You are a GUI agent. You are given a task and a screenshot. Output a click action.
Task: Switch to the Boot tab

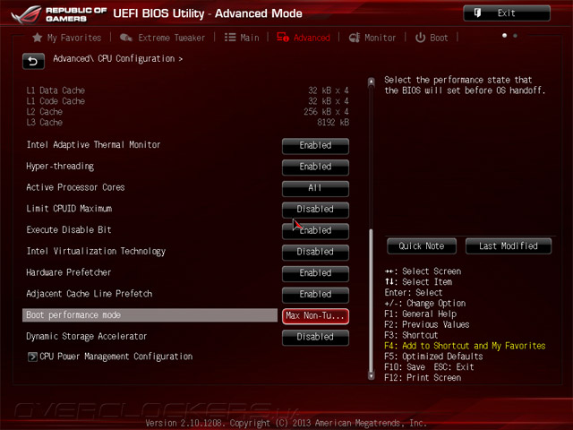[x=432, y=38]
